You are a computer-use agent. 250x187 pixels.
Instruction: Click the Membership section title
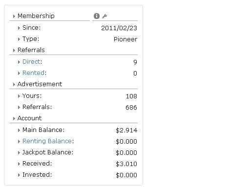click(36, 16)
